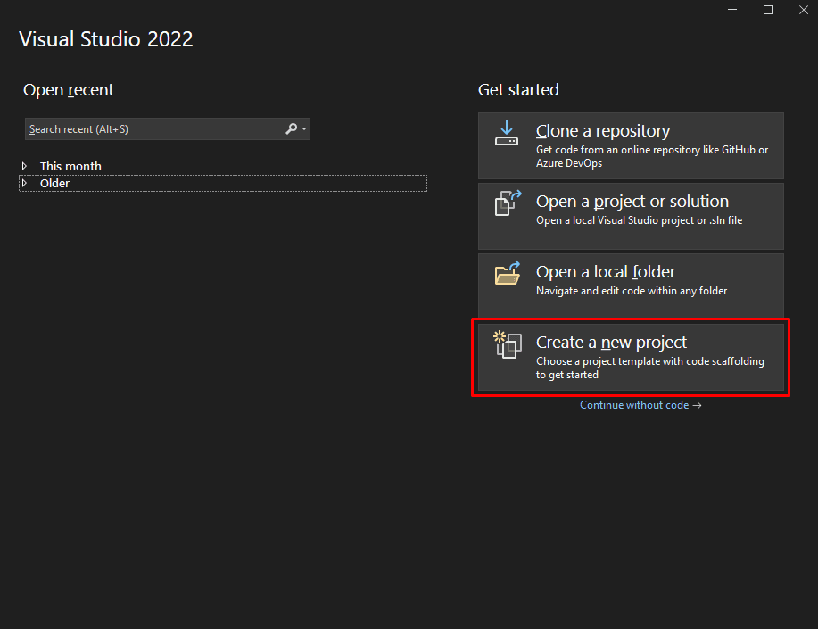Screen dimensions: 818x629
Task: Click "Get code from an online repository" description
Action: point(651,156)
